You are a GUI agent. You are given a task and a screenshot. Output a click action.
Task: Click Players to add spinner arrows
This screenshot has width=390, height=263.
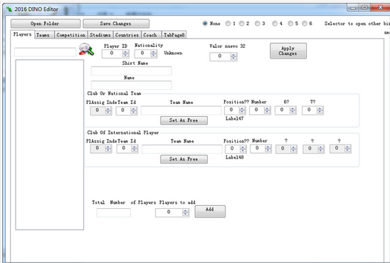click(185, 212)
